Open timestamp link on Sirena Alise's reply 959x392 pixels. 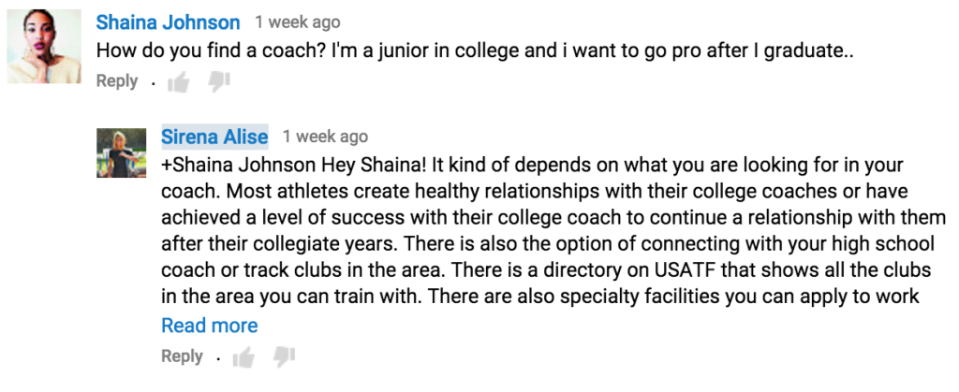pyautogui.click(x=325, y=137)
